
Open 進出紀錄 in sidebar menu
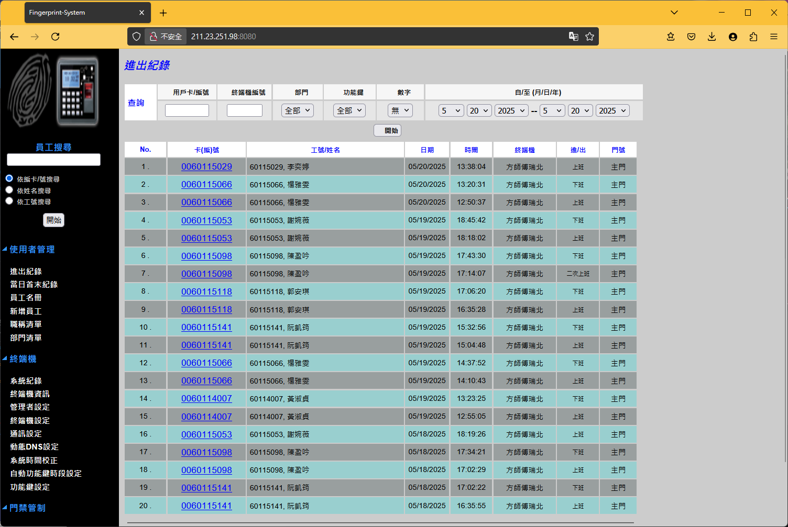click(26, 272)
